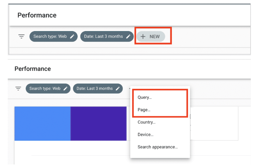Viewport: 263px width, 167px height.
Task: Click the filter lines icon in top Performance panel
Action: (x=21, y=36)
